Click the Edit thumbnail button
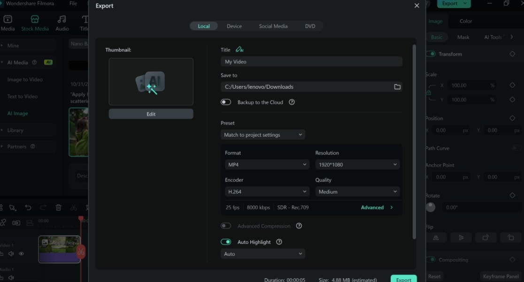This screenshot has height=282, width=524. pyautogui.click(x=151, y=114)
